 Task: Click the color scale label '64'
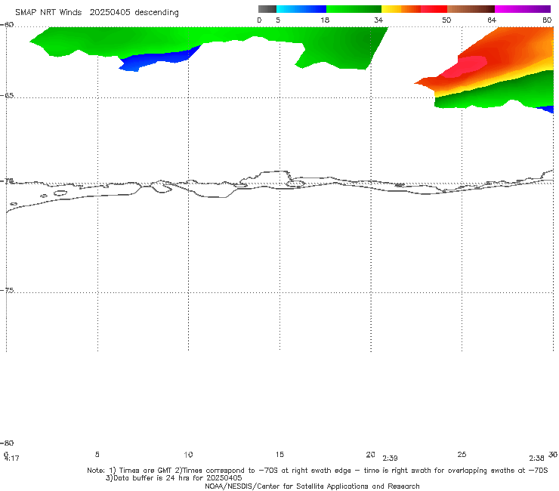[x=492, y=20]
